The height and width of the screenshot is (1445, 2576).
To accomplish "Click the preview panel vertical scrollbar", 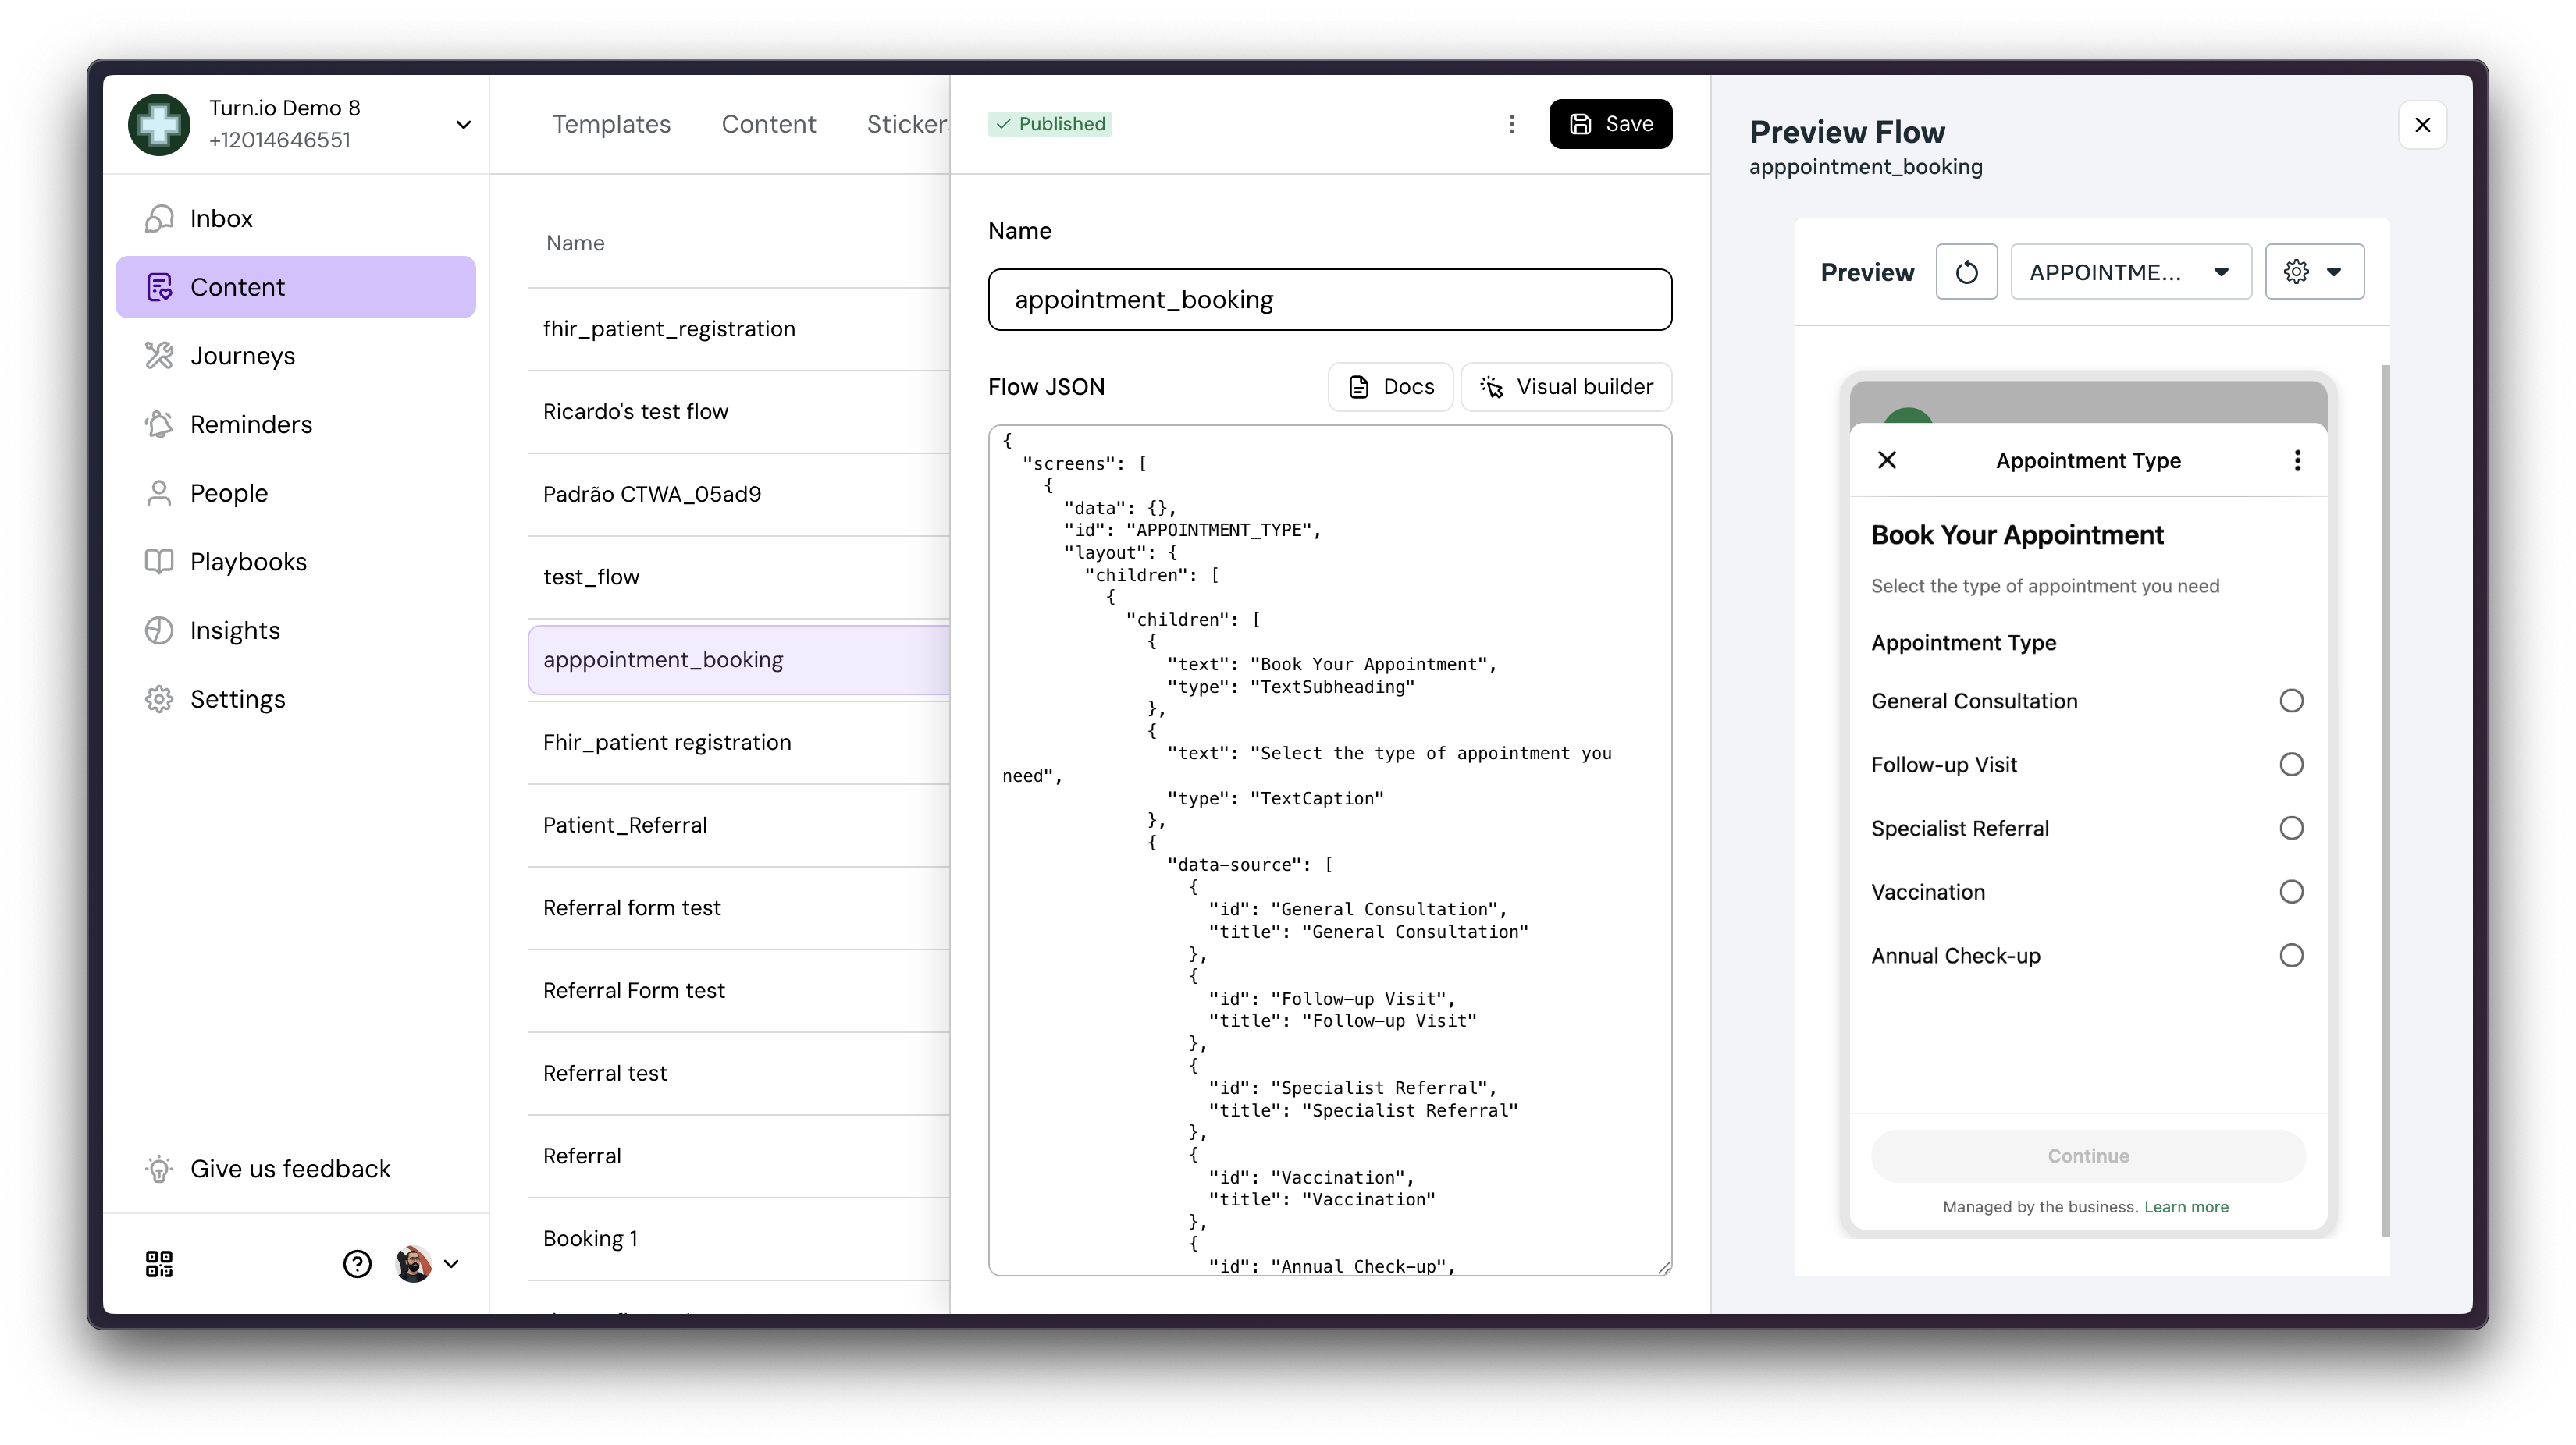I will tap(2385, 800).
